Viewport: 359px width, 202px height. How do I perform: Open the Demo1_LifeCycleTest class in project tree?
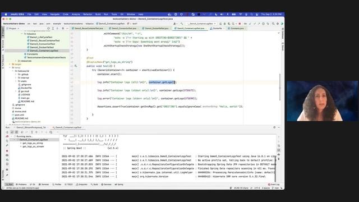pyautogui.click(x=41, y=37)
